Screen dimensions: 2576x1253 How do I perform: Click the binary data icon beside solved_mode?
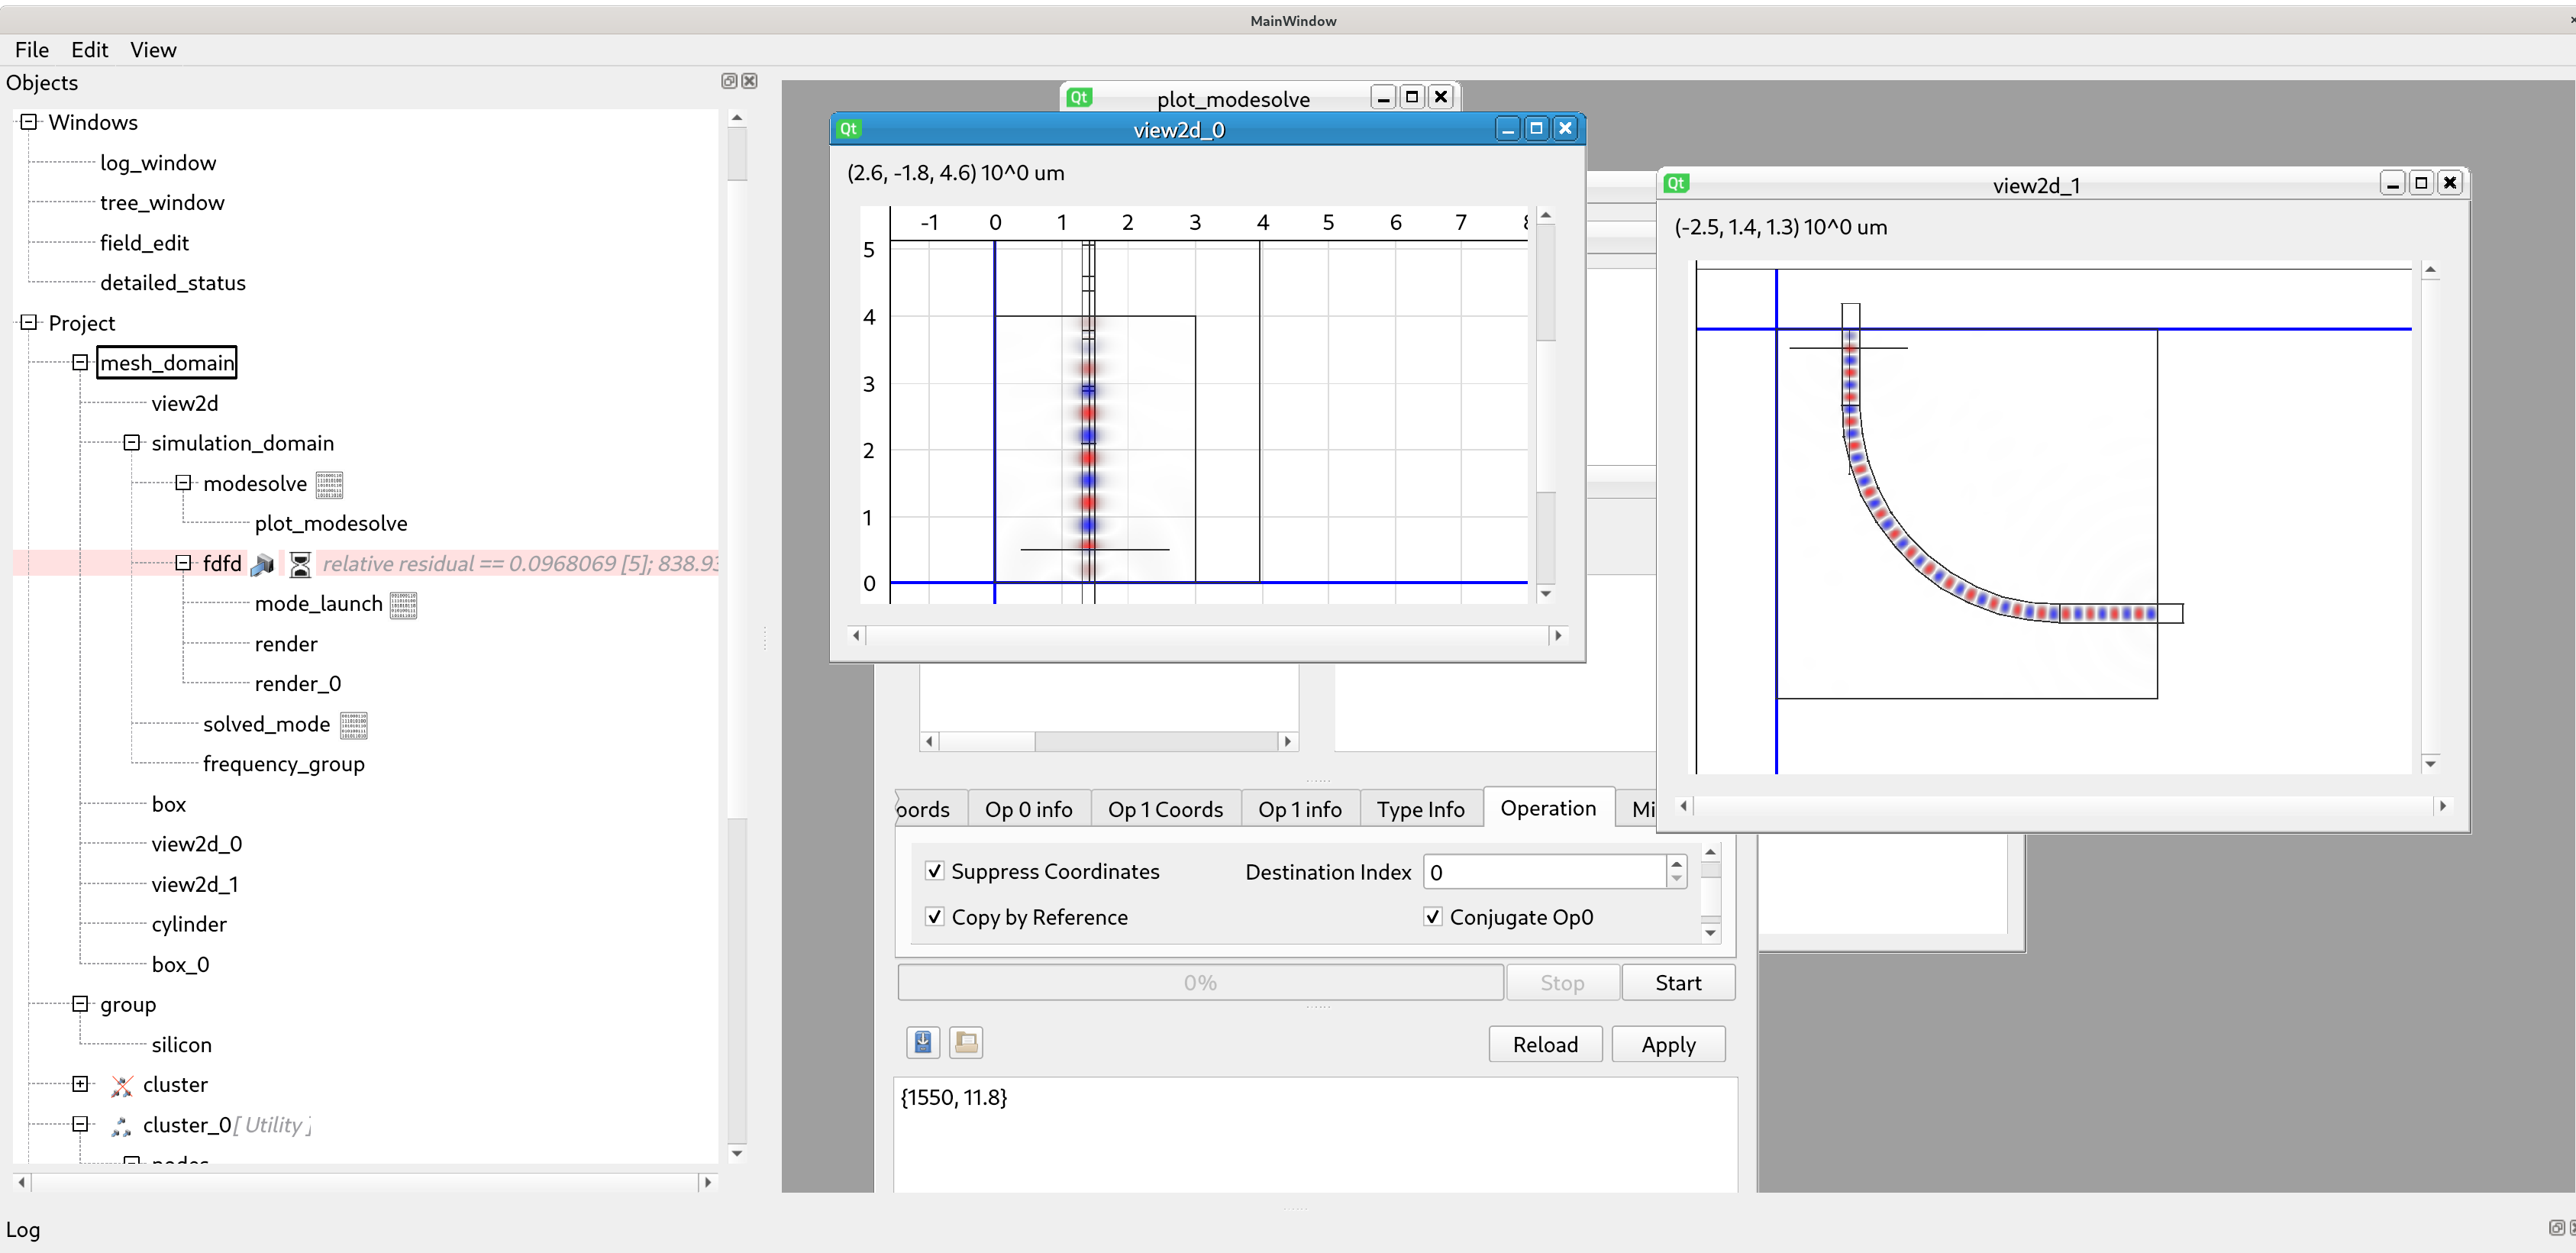pyautogui.click(x=354, y=725)
